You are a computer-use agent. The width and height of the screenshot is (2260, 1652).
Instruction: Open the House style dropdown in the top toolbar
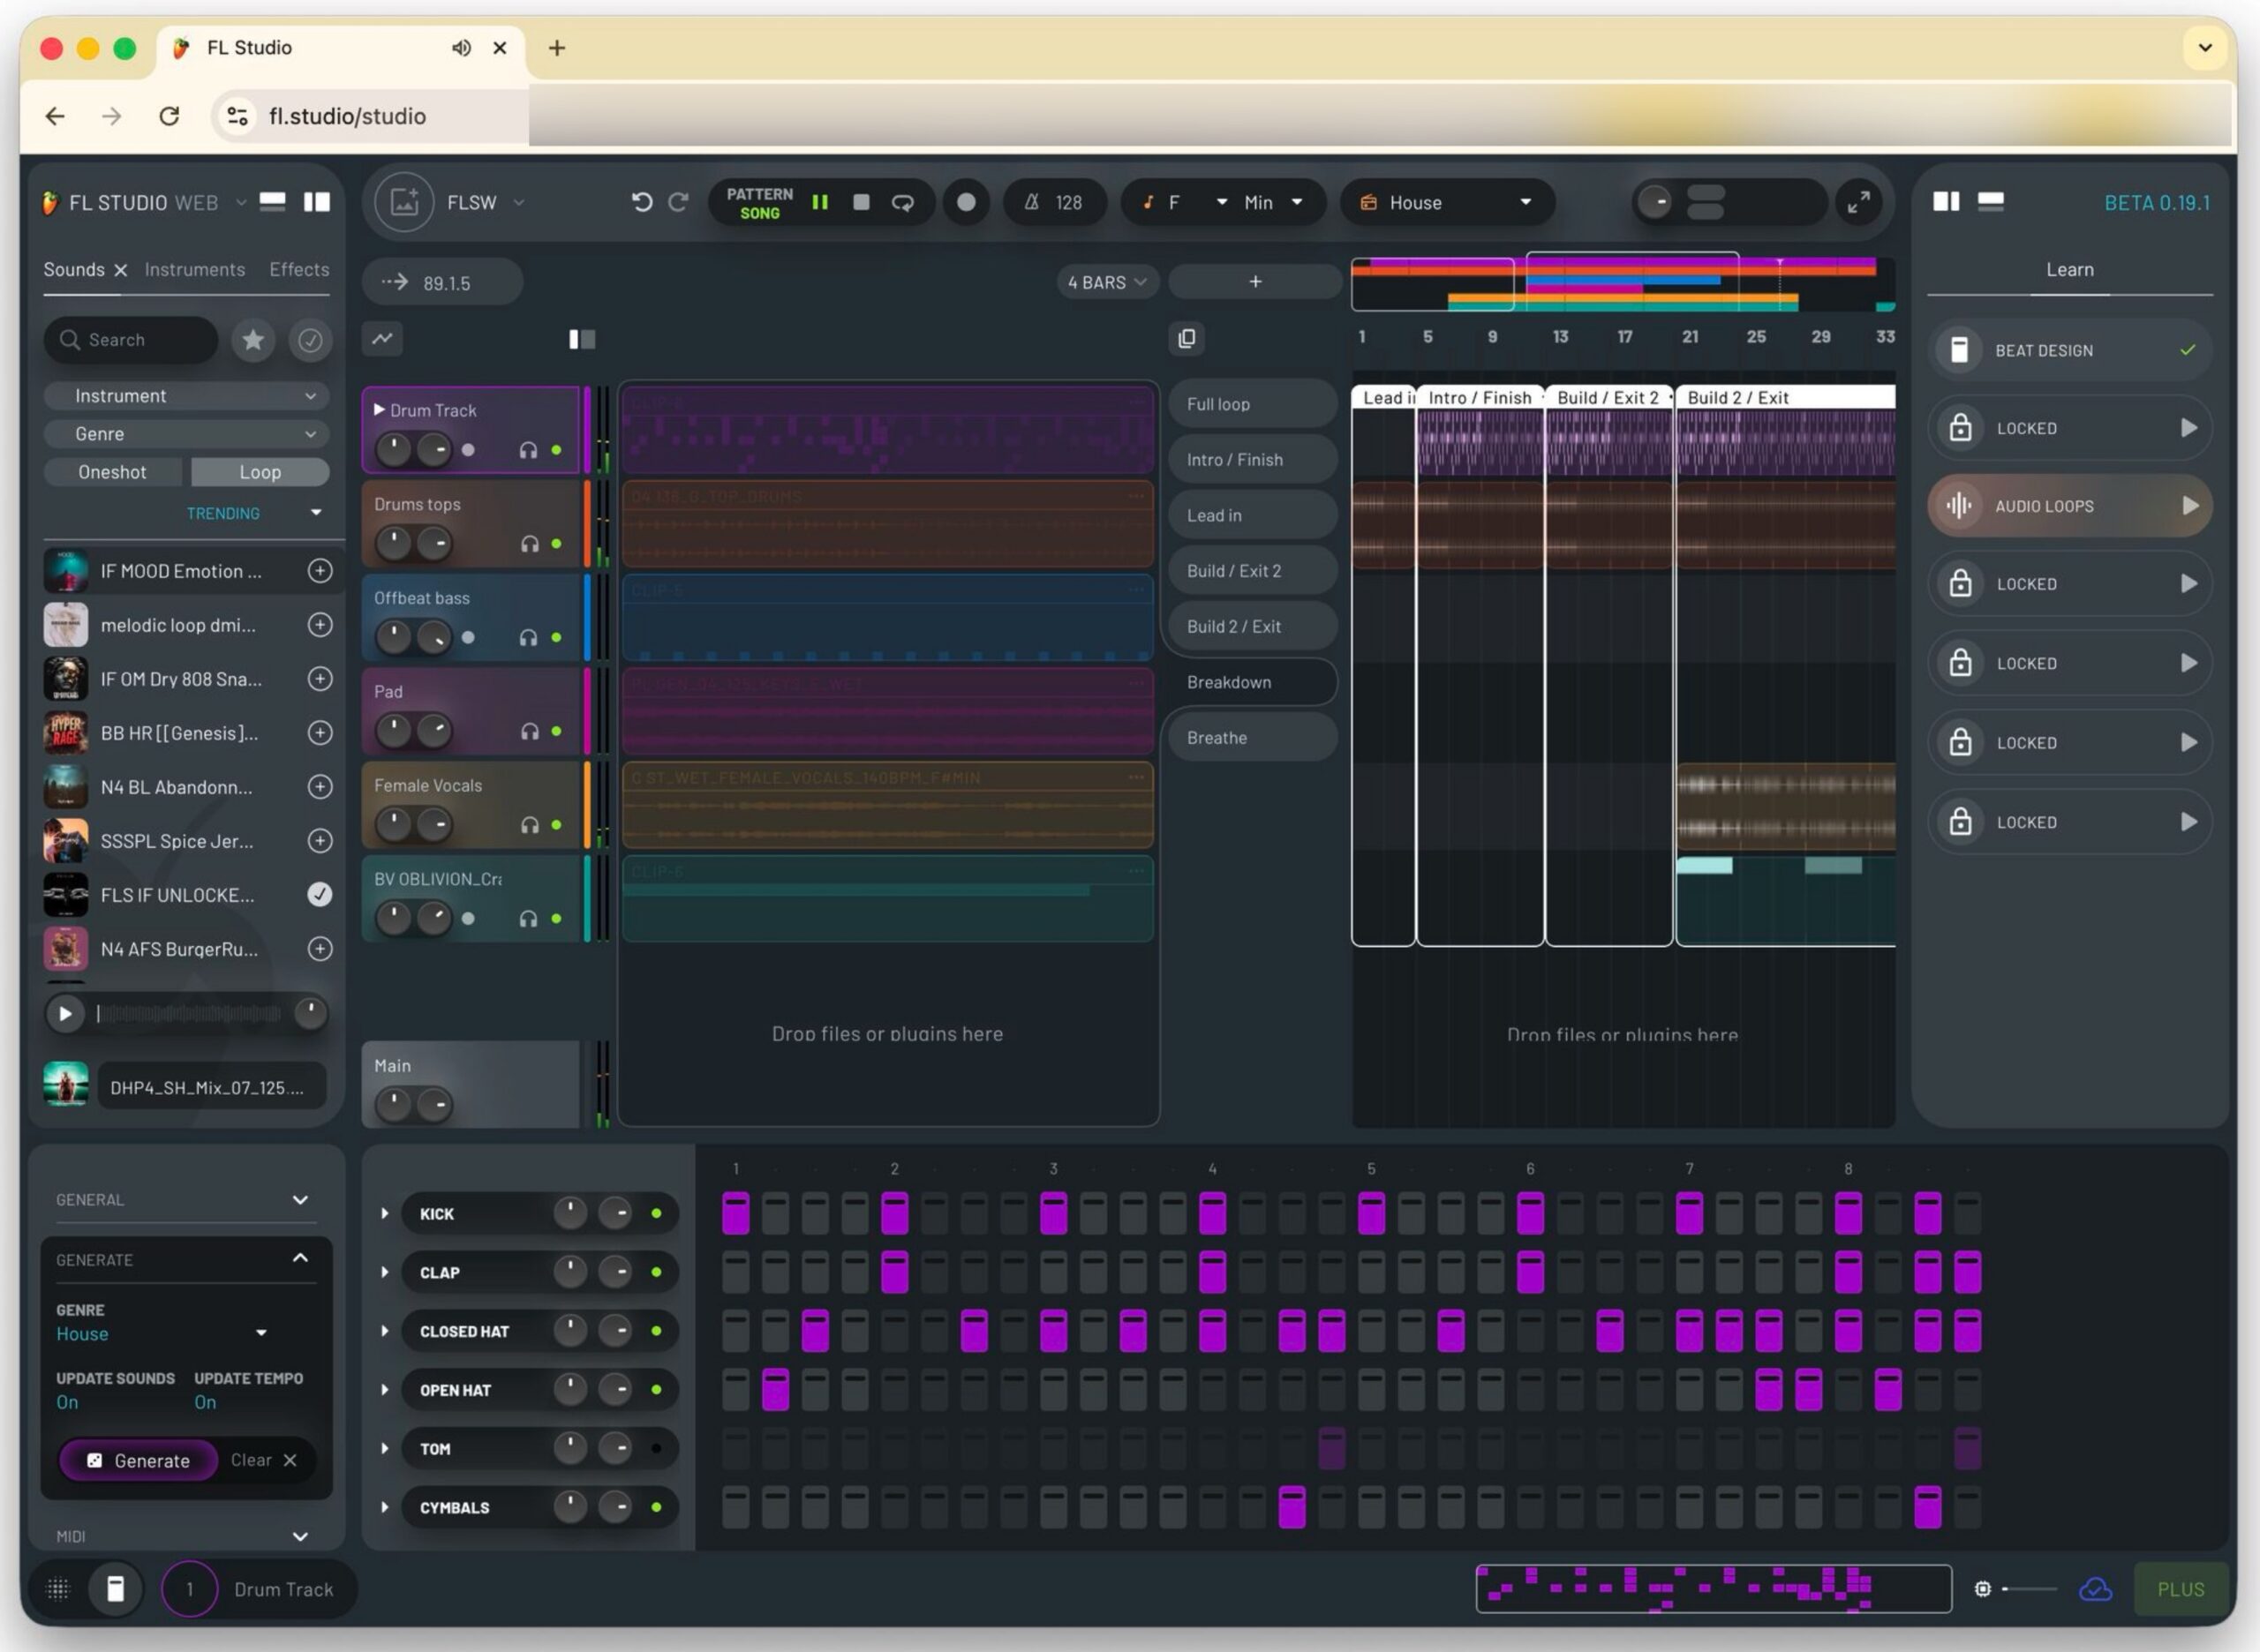[x=1447, y=202]
